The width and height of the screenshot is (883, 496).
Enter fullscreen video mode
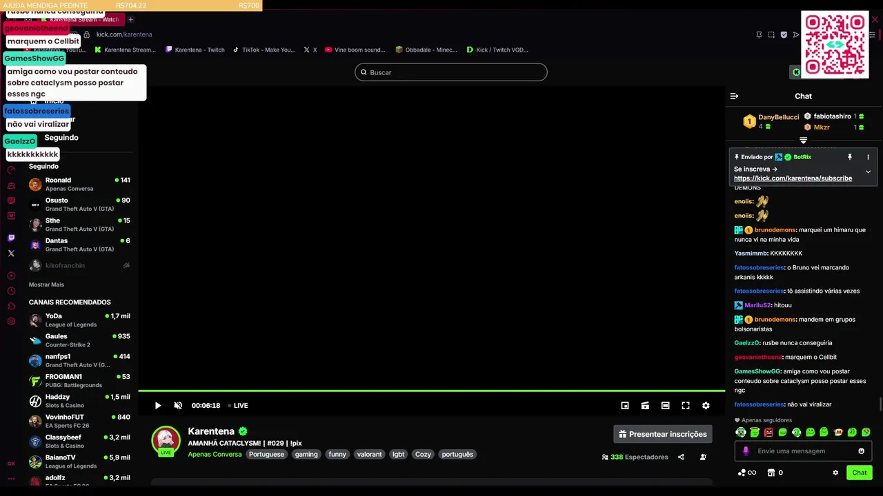[686, 406]
